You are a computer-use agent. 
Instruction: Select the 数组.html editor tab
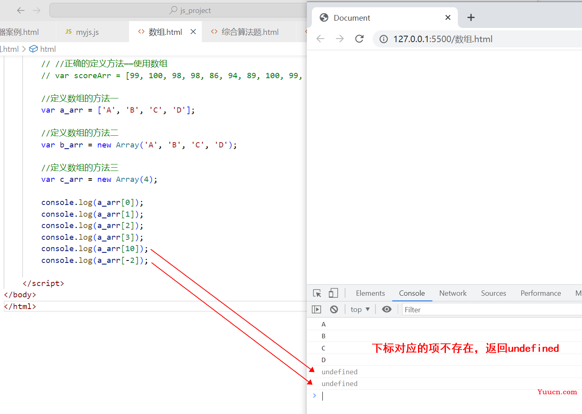(x=165, y=32)
